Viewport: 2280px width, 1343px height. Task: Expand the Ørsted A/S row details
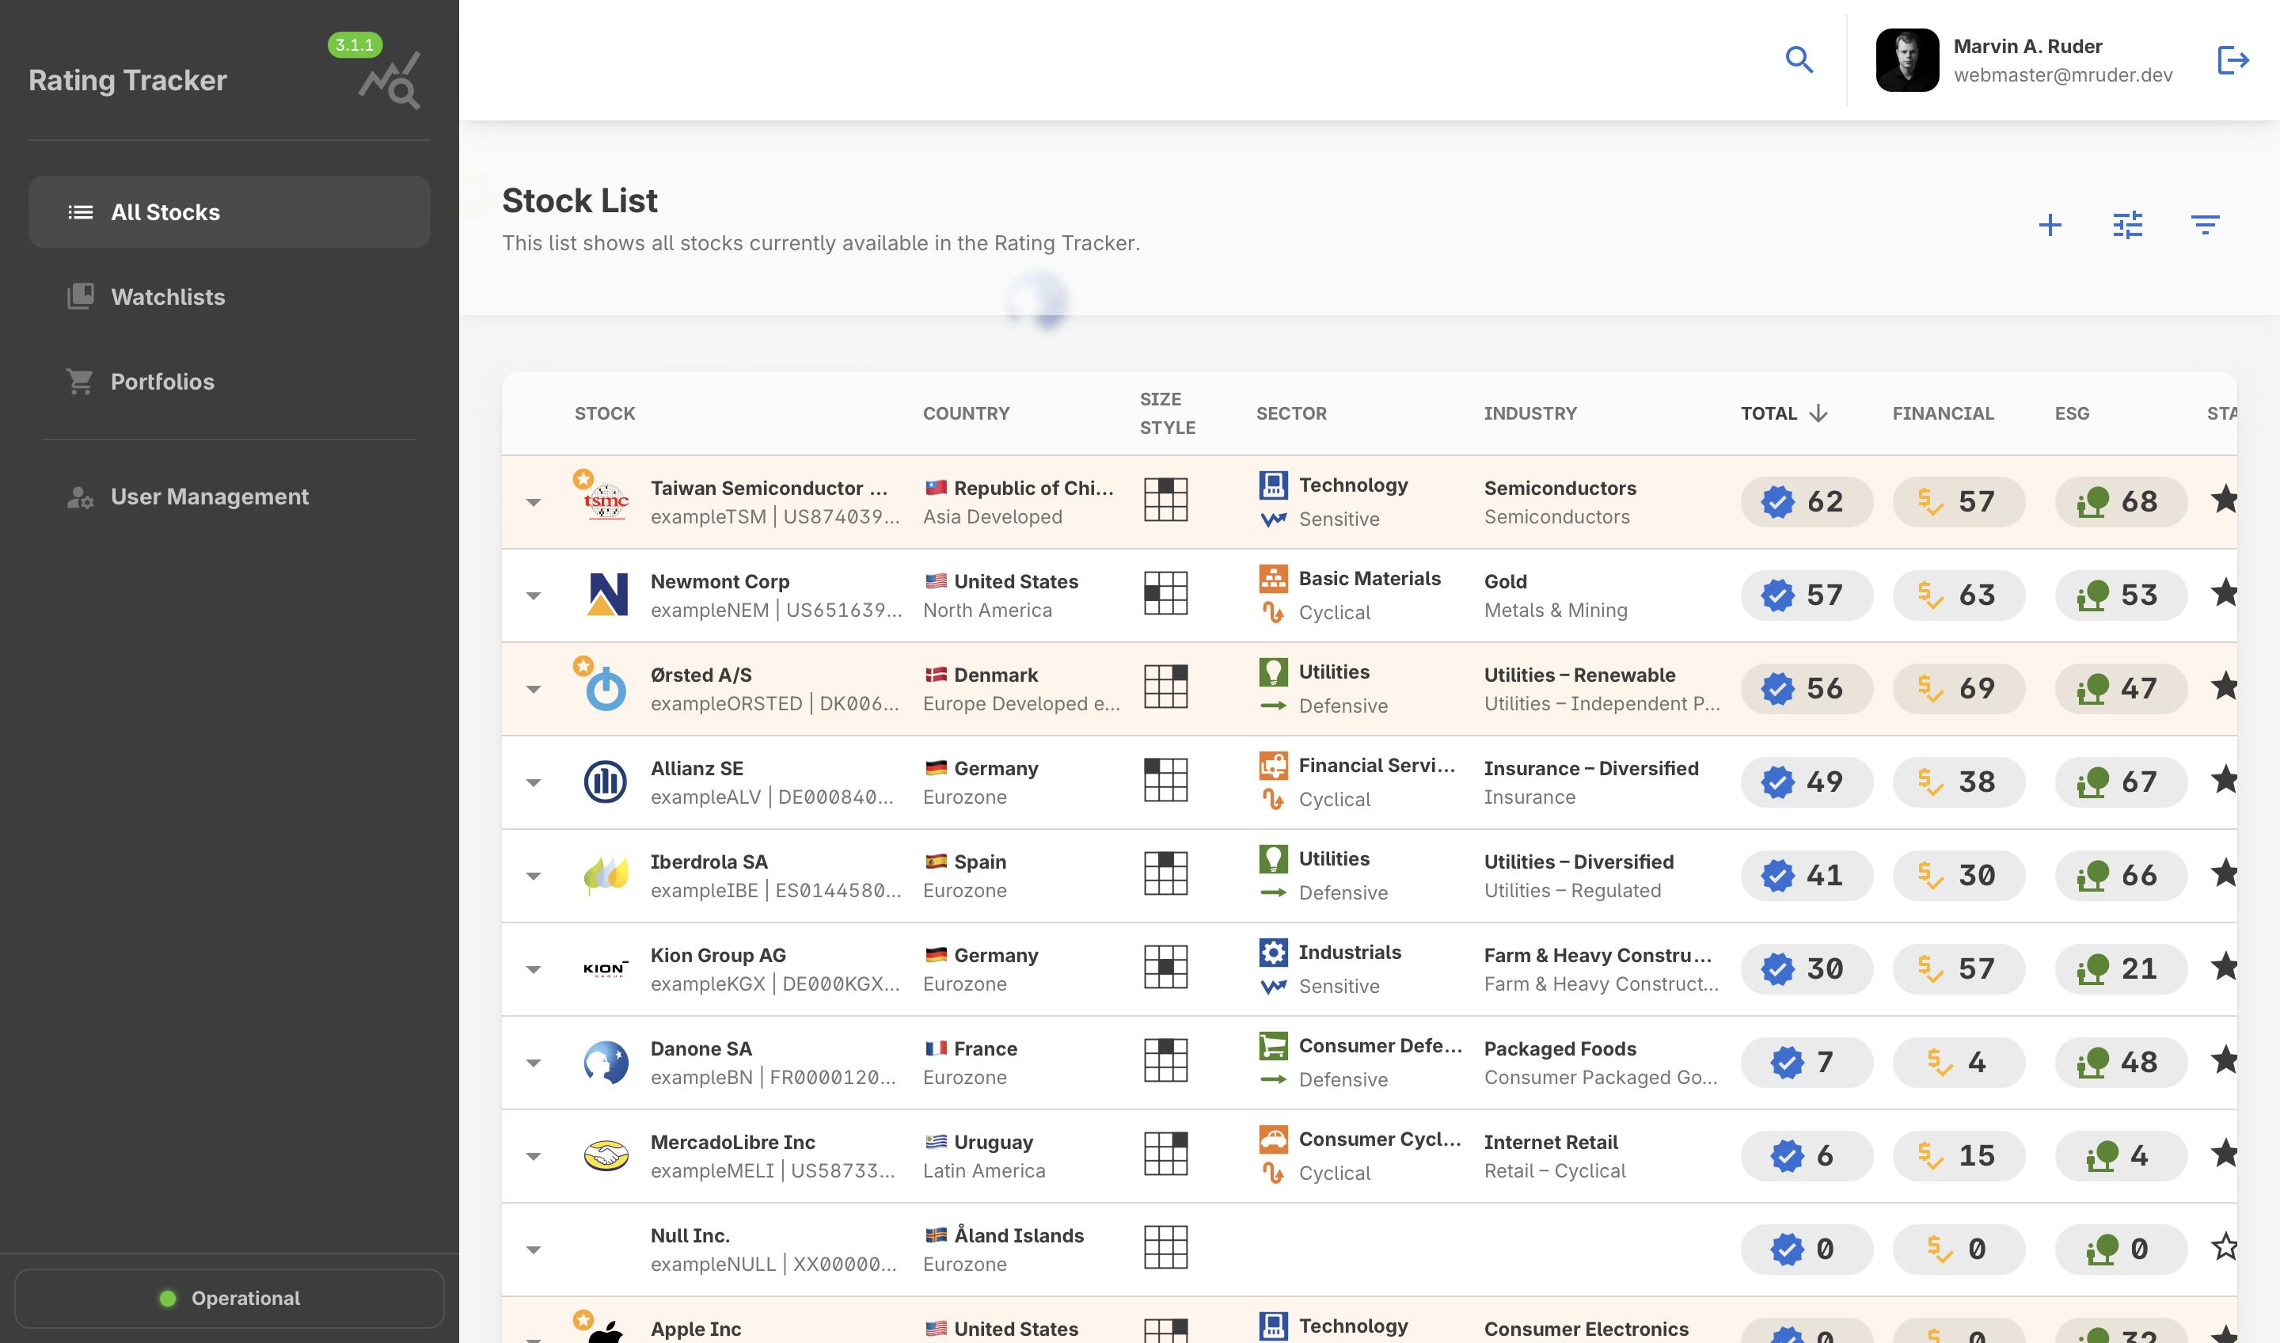(534, 690)
